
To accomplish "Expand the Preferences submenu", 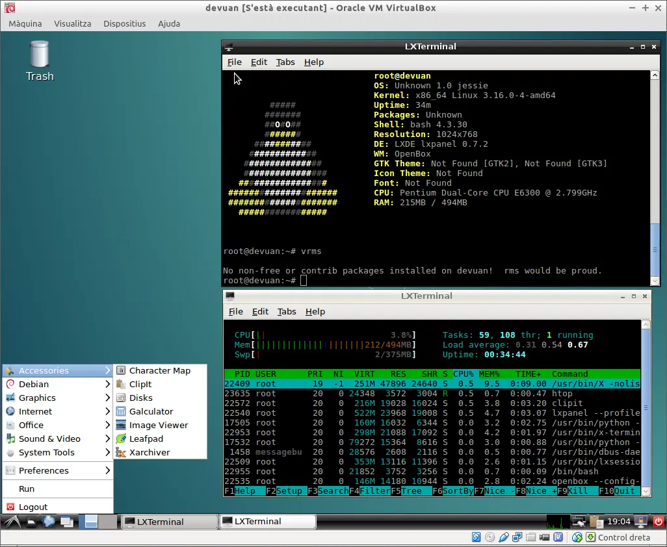I will pos(58,470).
